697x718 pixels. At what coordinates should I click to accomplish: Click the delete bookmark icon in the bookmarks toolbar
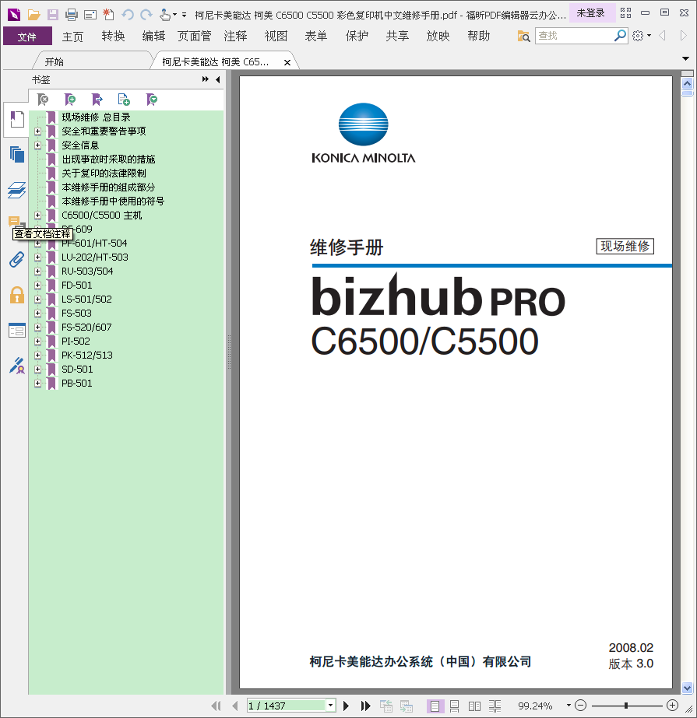[43, 99]
